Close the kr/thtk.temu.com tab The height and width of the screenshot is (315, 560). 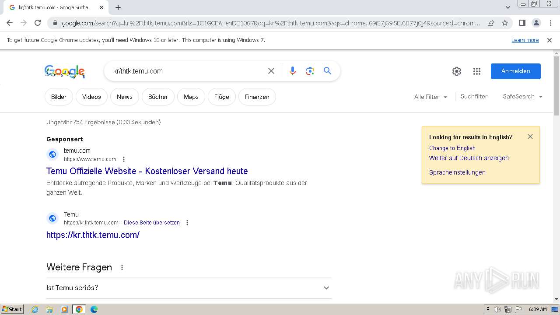coord(101,7)
